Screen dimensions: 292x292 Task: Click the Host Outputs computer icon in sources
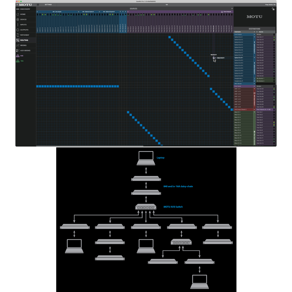(x=222, y=12)
